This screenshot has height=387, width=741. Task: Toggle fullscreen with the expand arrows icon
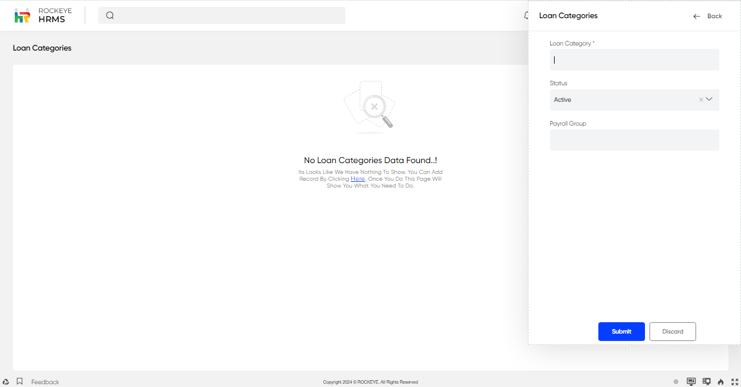pos(734,382)
